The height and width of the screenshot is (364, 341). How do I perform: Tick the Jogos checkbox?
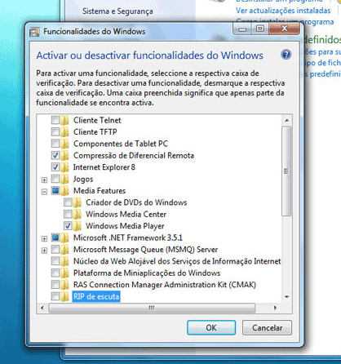tap(55, 179)
